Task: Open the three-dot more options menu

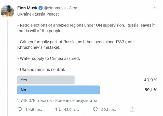Action: click(x=154, y=8)
